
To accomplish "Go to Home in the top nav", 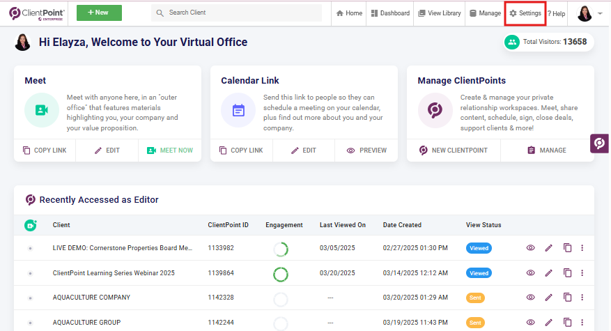I will 349,13.
